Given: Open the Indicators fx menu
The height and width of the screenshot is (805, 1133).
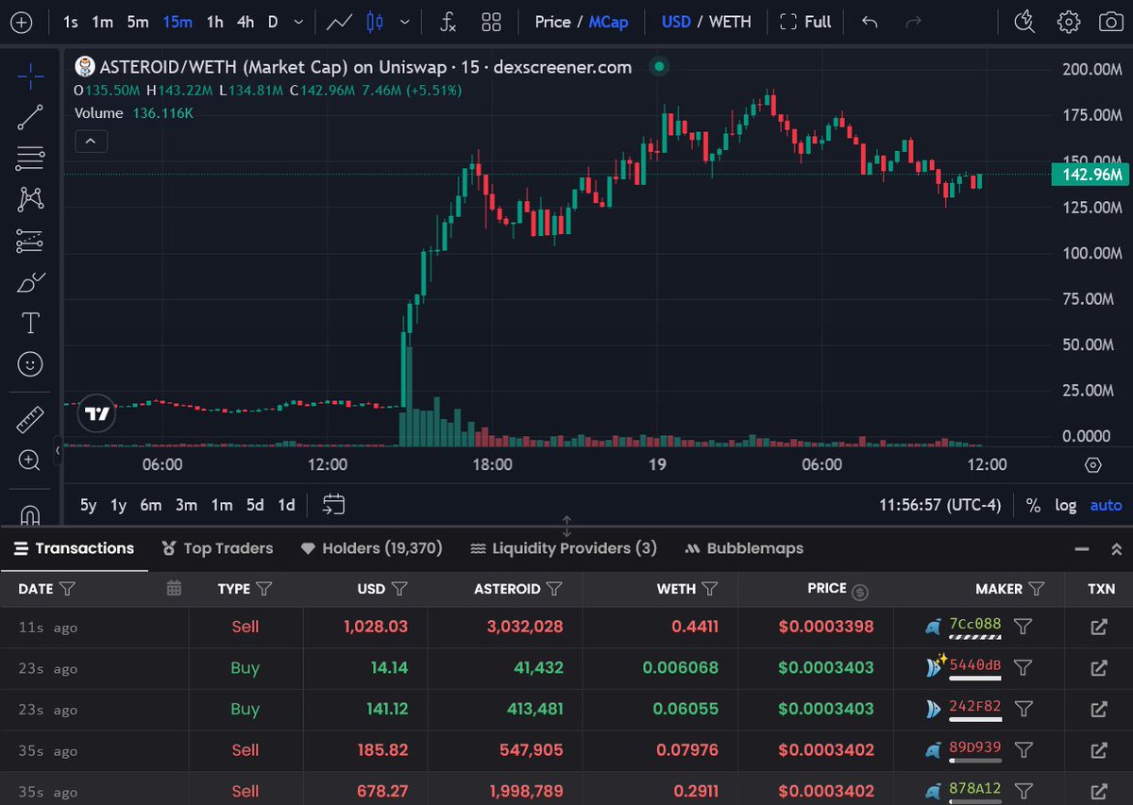Looking at the screenshot, I should (x=448, y=22).
